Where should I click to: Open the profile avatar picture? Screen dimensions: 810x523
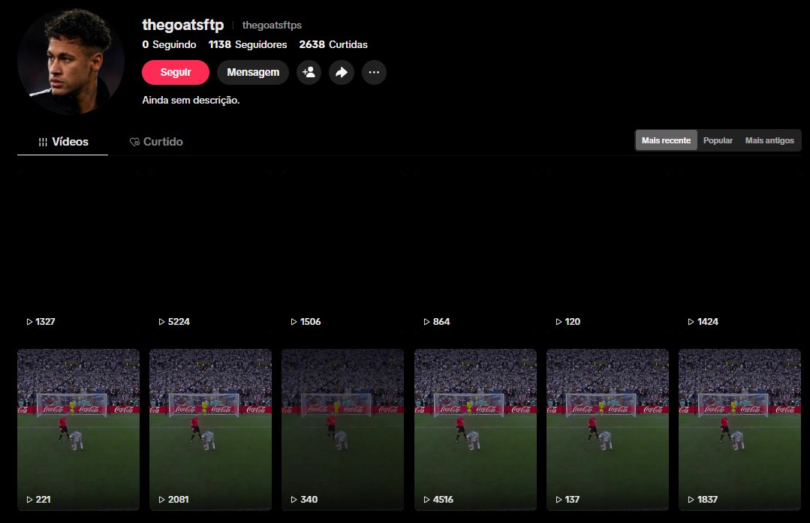coord(71,62)
